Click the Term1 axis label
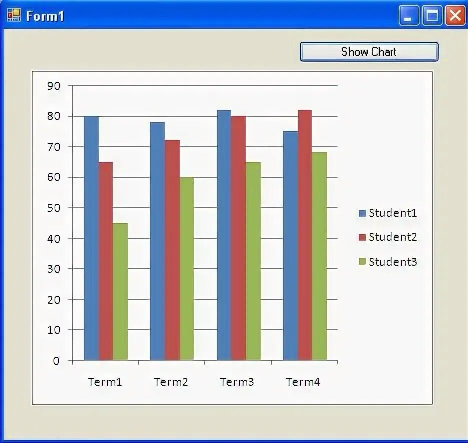This screenshot has width=468, height=443. [105, 382]
